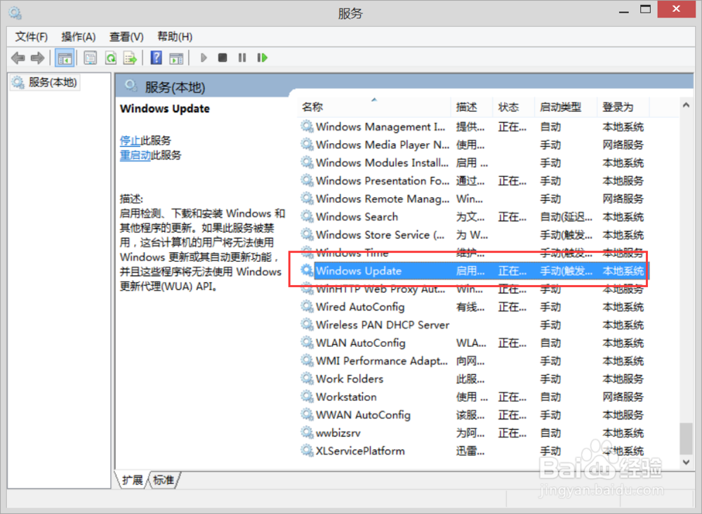
Task: Sort by the 启动类型 column header
Action: pyautogui.click(x=565, y=107)
